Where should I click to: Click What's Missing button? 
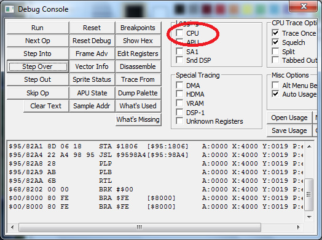point(138,119)
